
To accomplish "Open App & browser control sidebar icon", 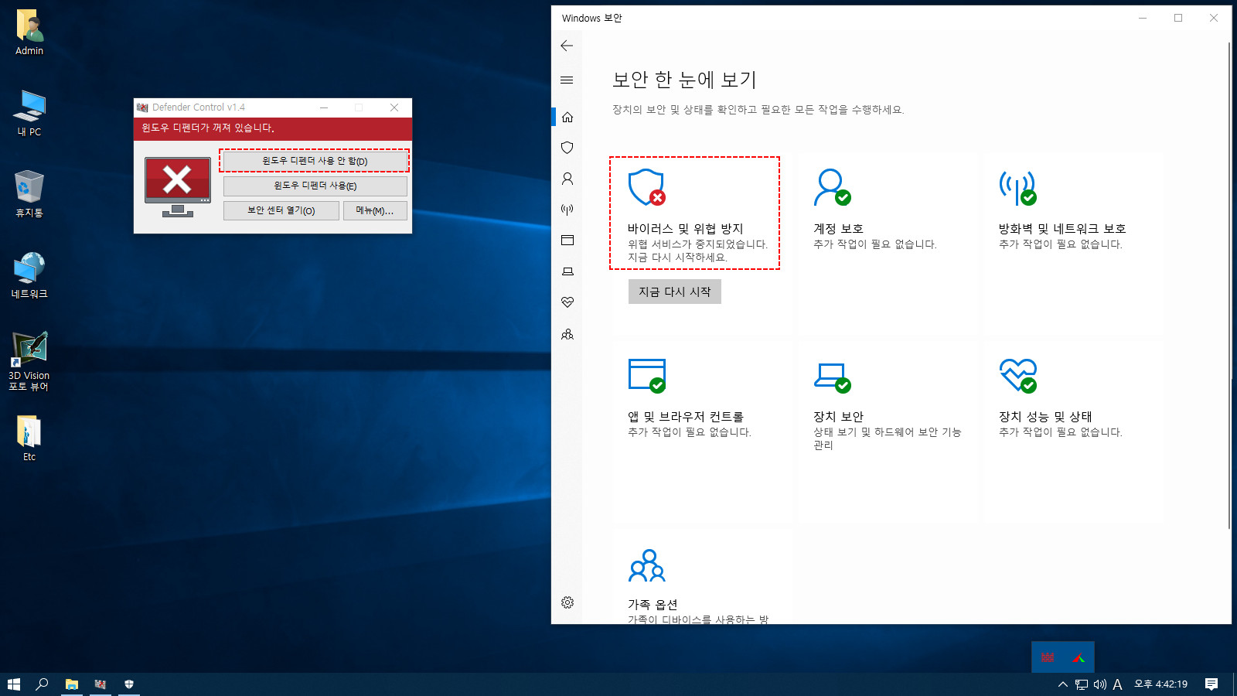I will 567,241.
